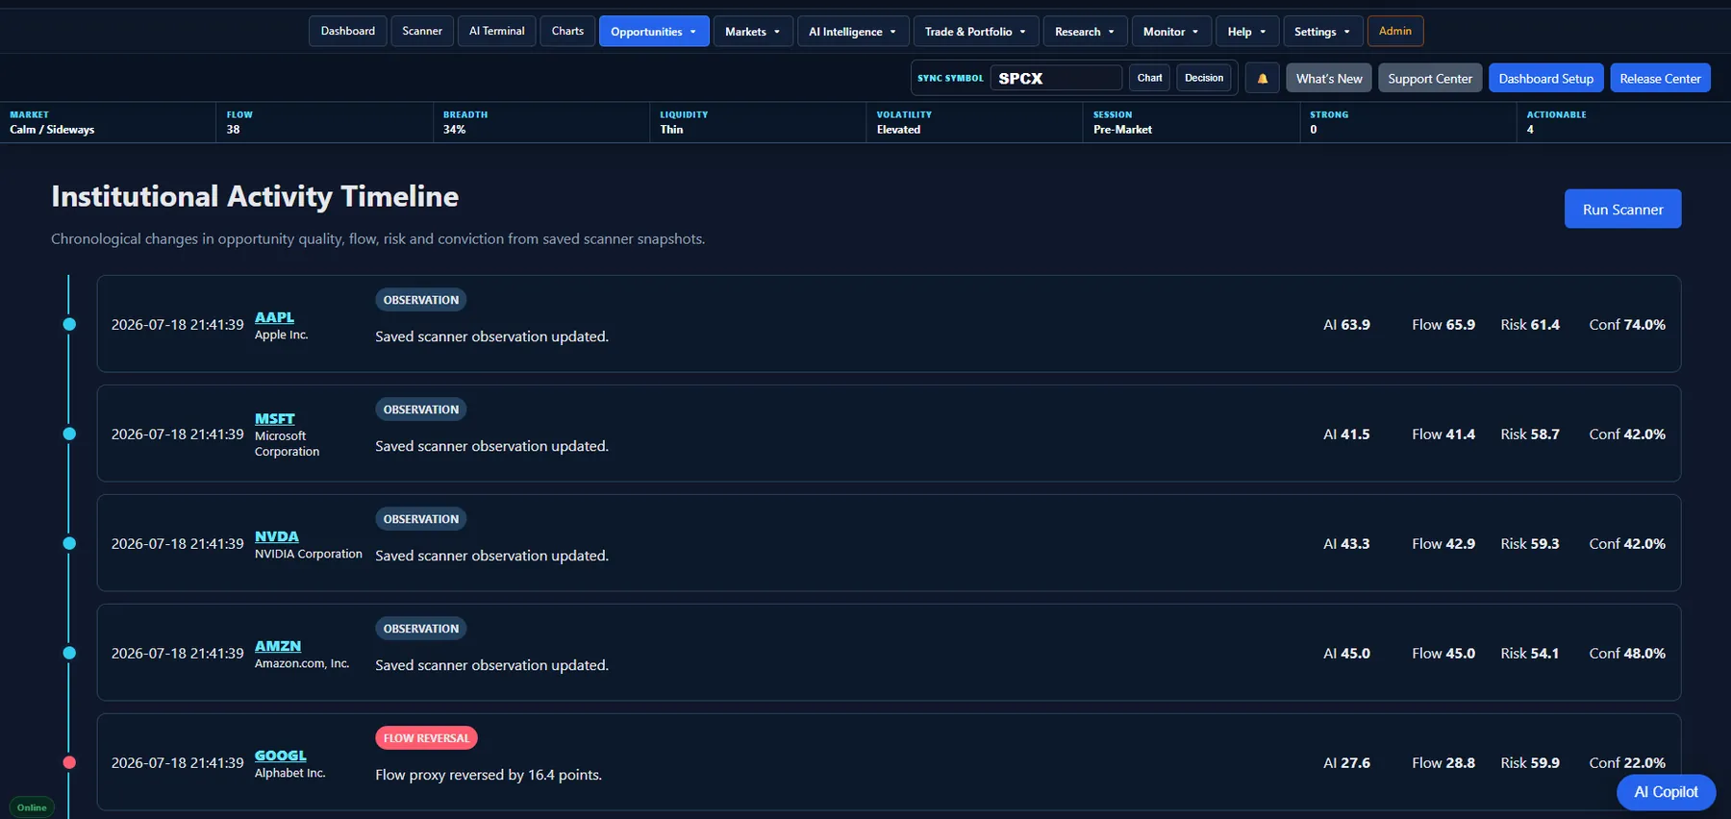Click 'Flow proxy reversed by 16.4 points' text
This screenshot has height=819, width=1731.
[x=489, y=775]
